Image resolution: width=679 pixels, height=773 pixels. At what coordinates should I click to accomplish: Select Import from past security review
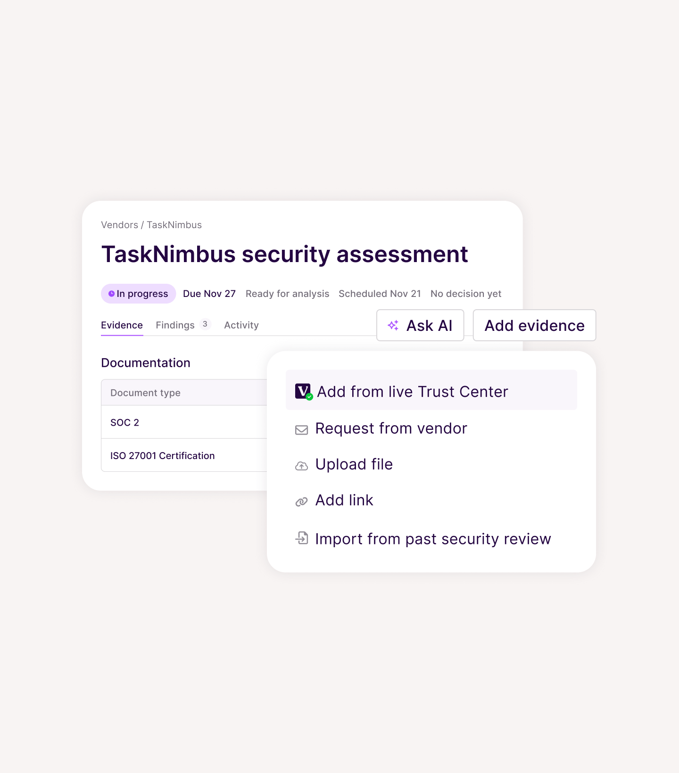(x=433, y=539)
